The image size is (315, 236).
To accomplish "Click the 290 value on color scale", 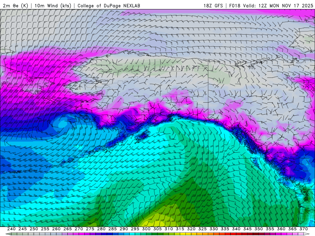I will (x=124, y=229).
